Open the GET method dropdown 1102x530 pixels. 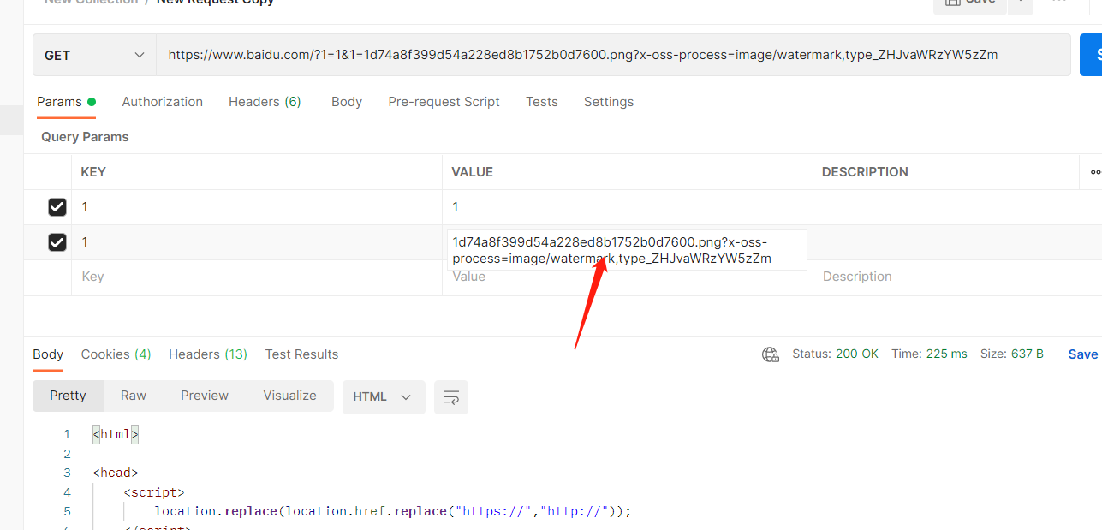click(94, 55)
